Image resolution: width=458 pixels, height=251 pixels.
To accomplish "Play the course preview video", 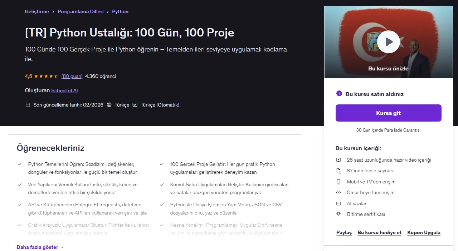I will tap(389, 42).
